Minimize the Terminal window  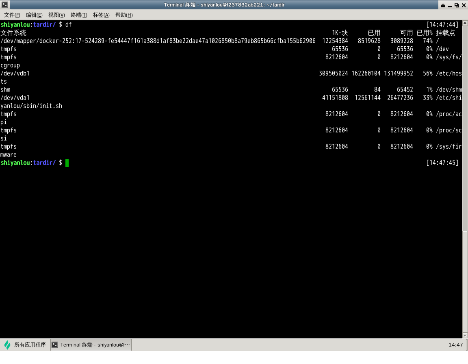point(450,5)
